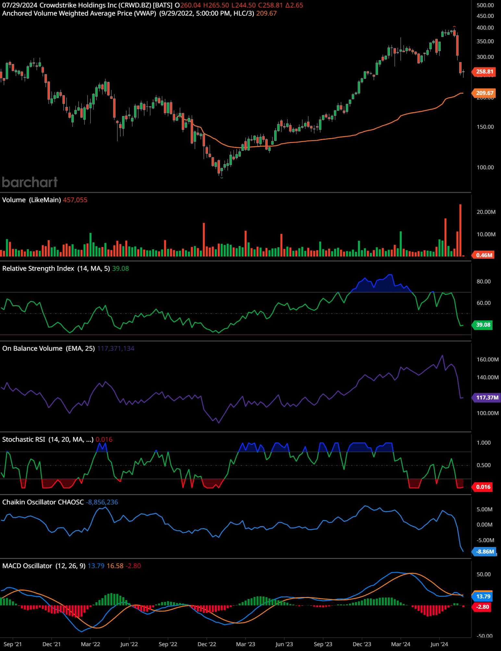
Task: Click the Mar '22 date label on time axis
Action: 90,644
